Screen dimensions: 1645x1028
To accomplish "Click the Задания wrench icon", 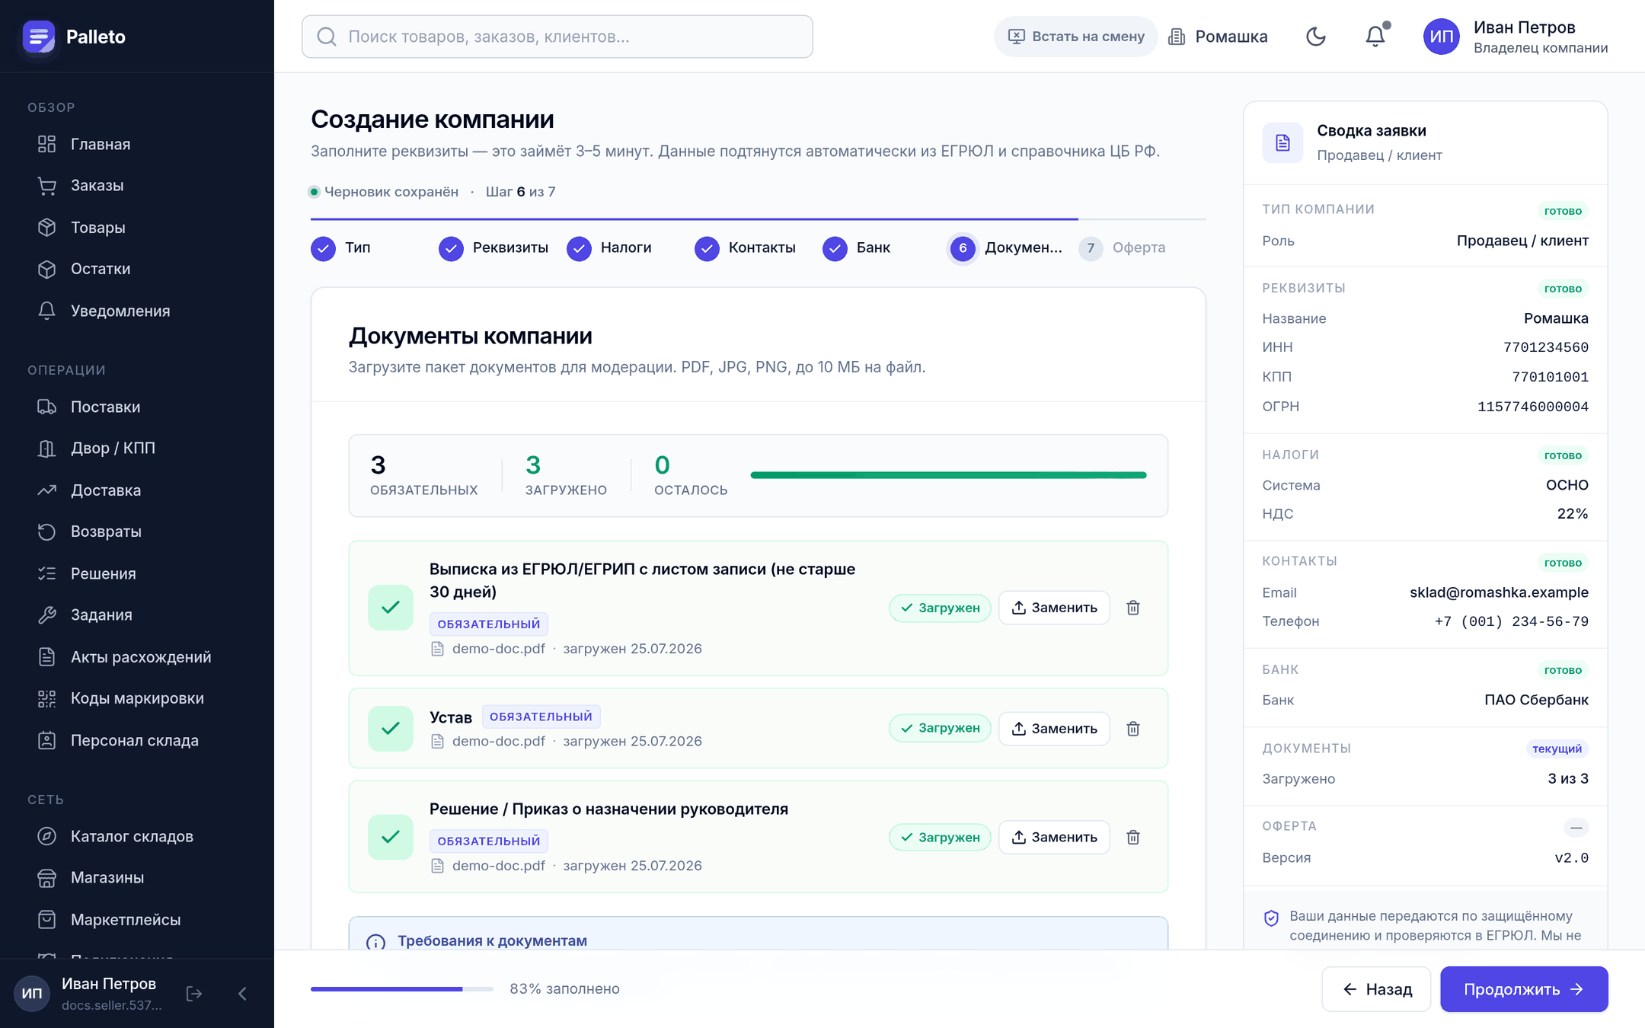I will (x=47, y=615).
